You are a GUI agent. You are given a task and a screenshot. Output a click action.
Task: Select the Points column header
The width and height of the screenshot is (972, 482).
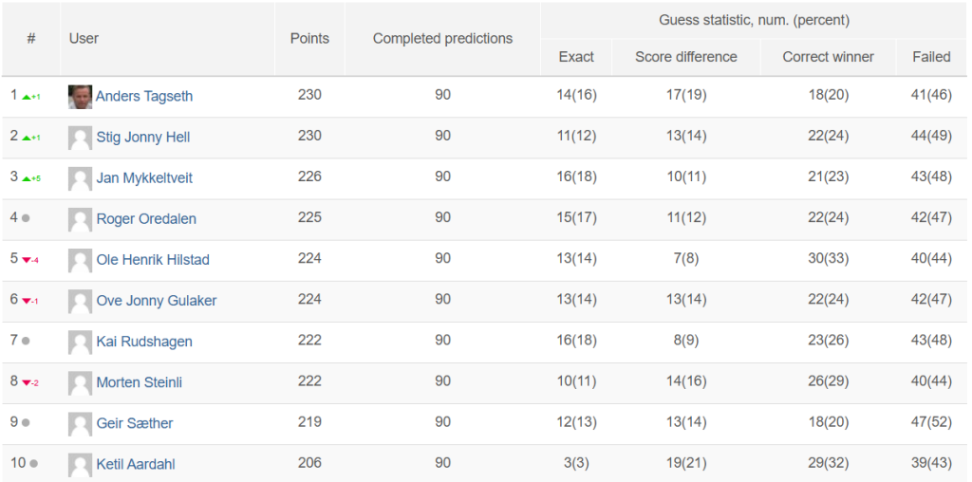pos(309,38)
